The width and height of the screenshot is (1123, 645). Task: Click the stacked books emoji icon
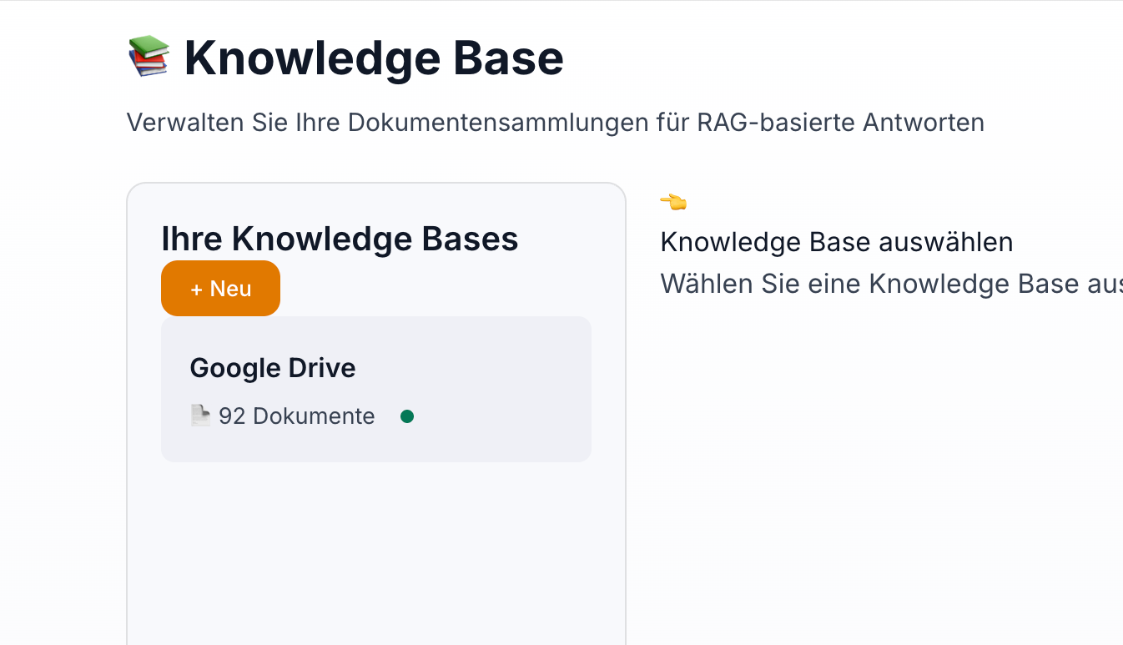149,57
